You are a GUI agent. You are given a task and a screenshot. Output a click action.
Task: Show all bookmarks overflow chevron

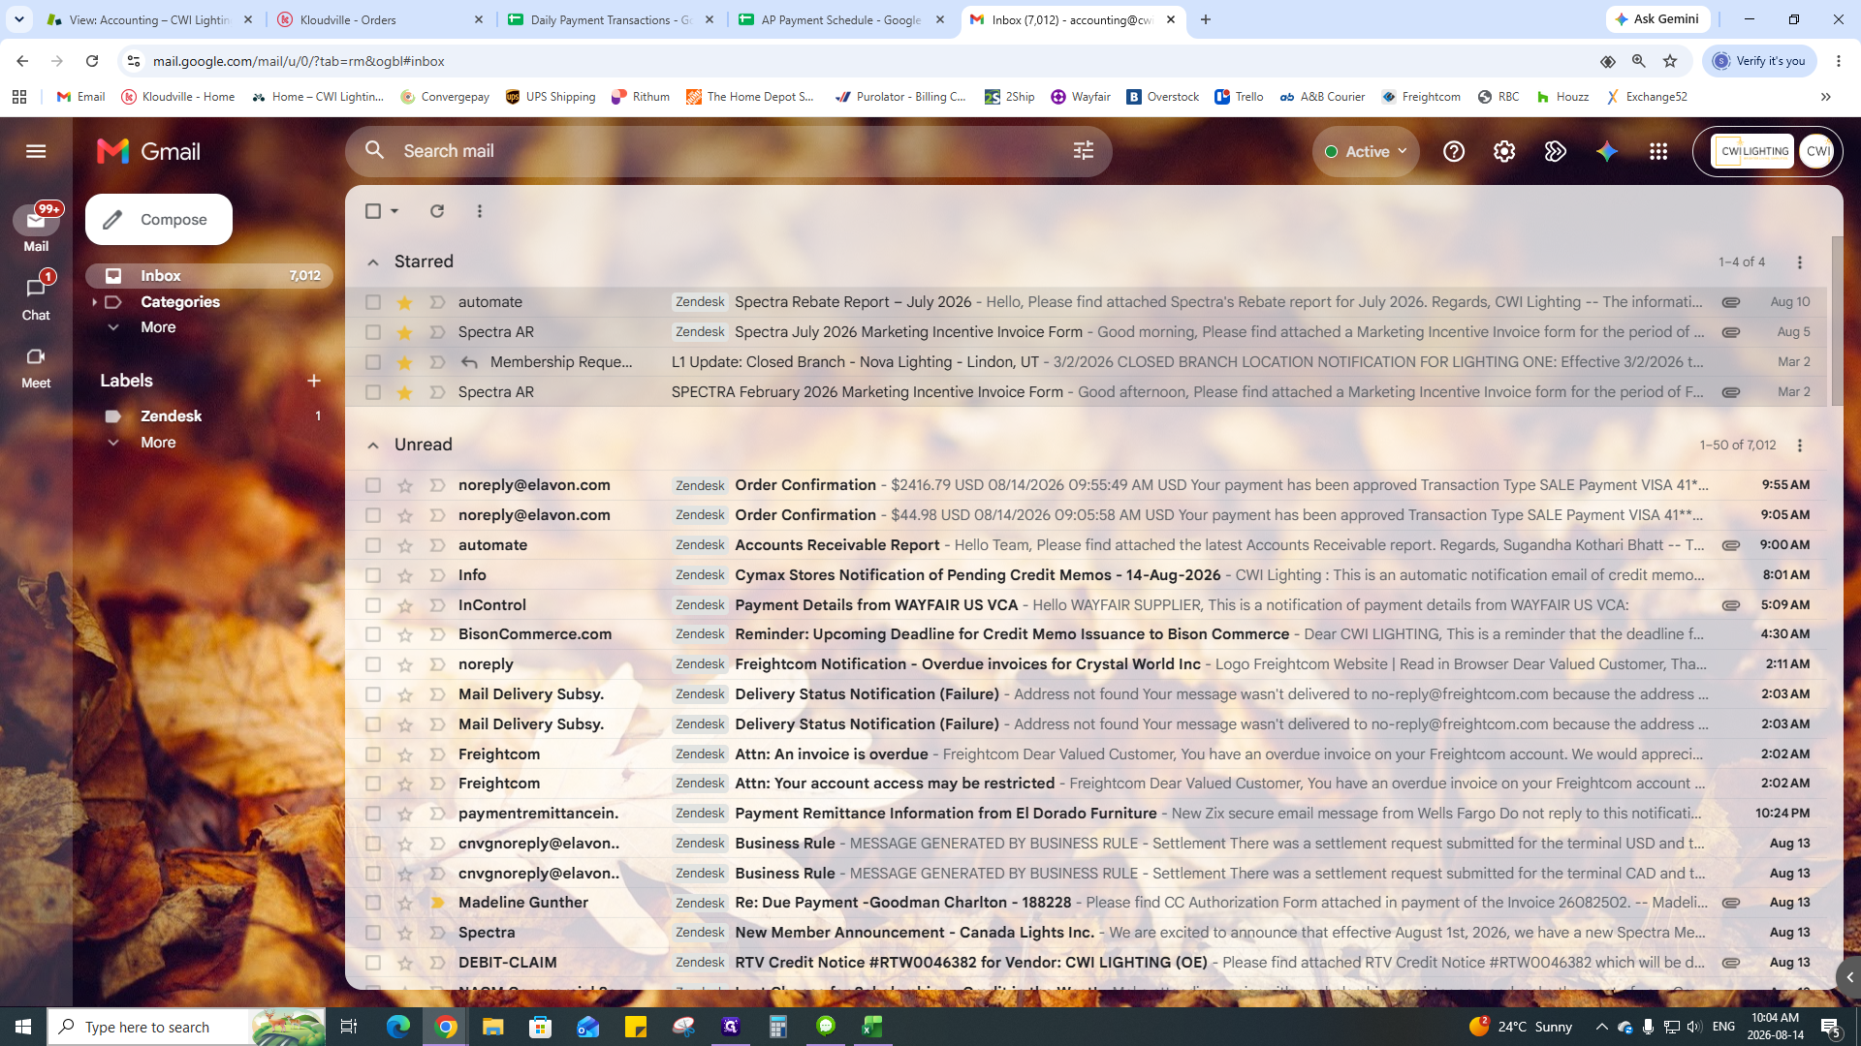[x=1826, y=97]
